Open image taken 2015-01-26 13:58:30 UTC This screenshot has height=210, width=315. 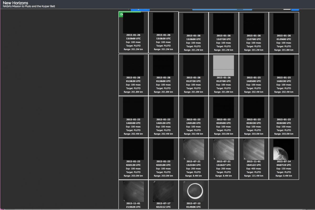click(163, 23)
